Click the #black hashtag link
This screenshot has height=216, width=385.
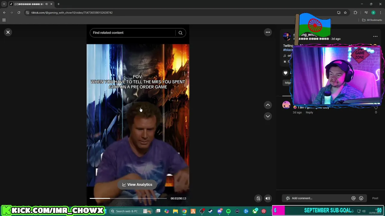coord(288,50)
